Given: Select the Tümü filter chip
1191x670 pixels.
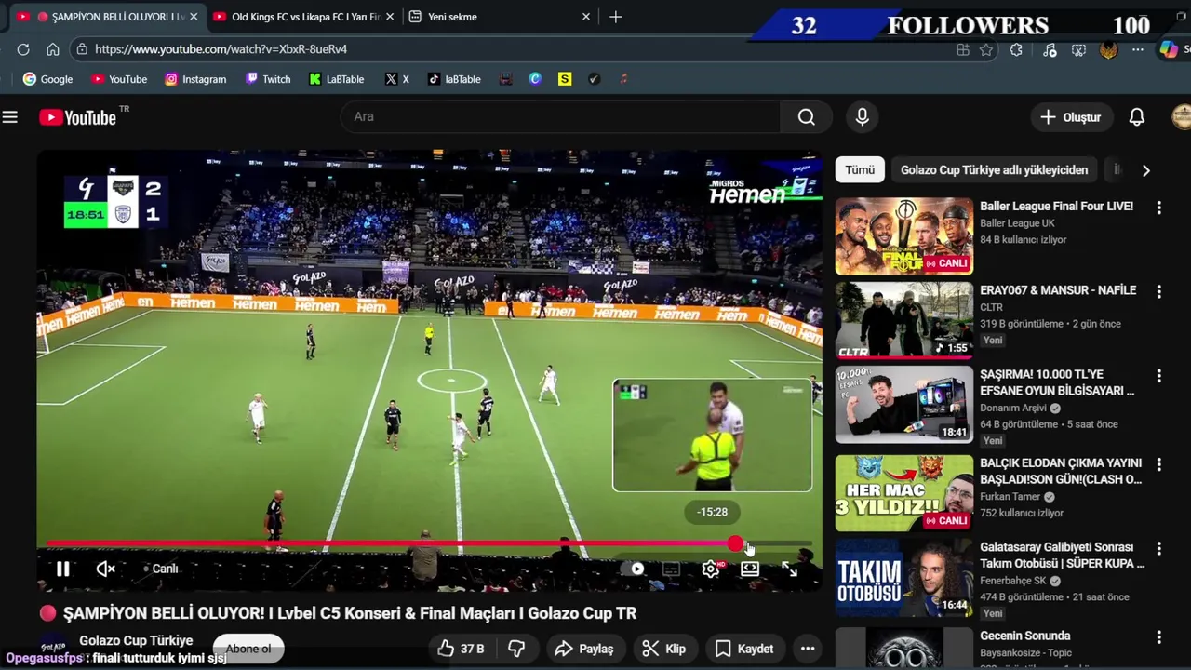Looking at the screenshot, I should tap(860, 170).
